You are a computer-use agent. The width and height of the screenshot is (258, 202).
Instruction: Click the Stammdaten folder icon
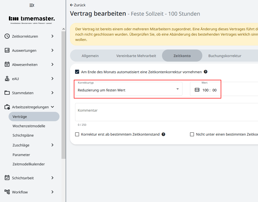[7, 93]
